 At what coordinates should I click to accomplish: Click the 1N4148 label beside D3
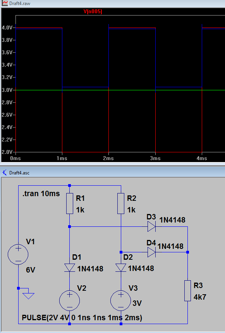172,220
